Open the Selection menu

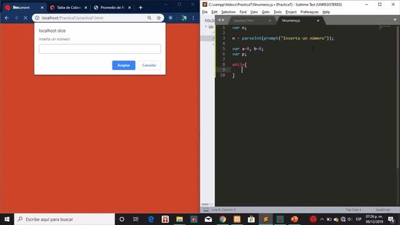(x=228, y=12)
